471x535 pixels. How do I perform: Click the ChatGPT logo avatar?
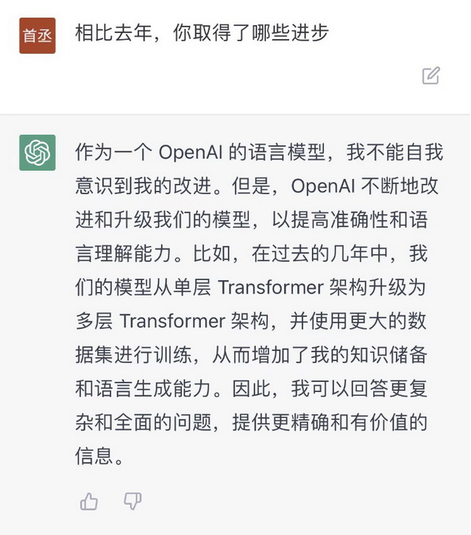(38, 153)
